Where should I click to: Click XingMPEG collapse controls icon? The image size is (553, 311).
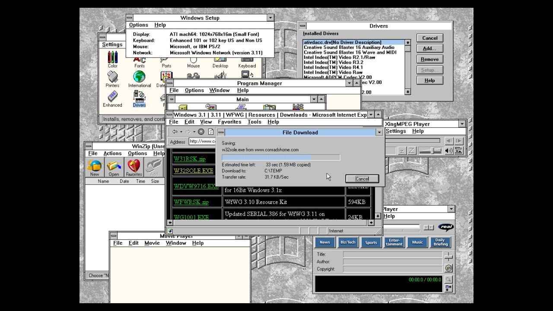click(459, 151)
